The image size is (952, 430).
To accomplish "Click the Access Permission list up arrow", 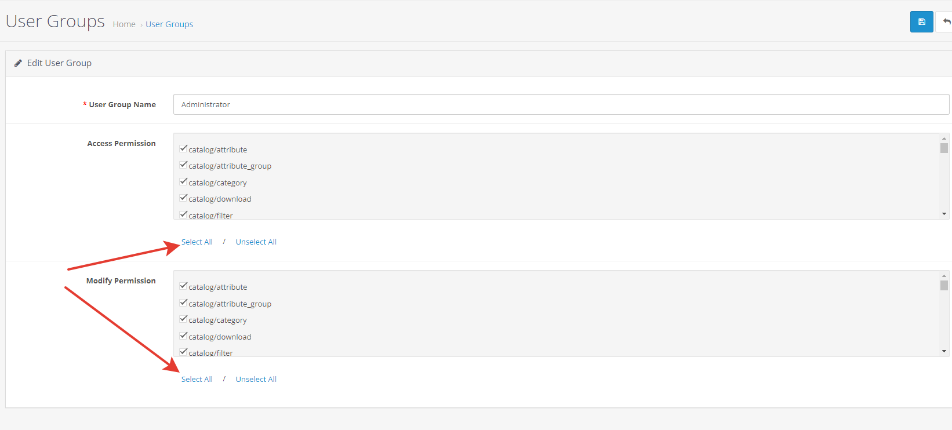I will pos(944,139).
